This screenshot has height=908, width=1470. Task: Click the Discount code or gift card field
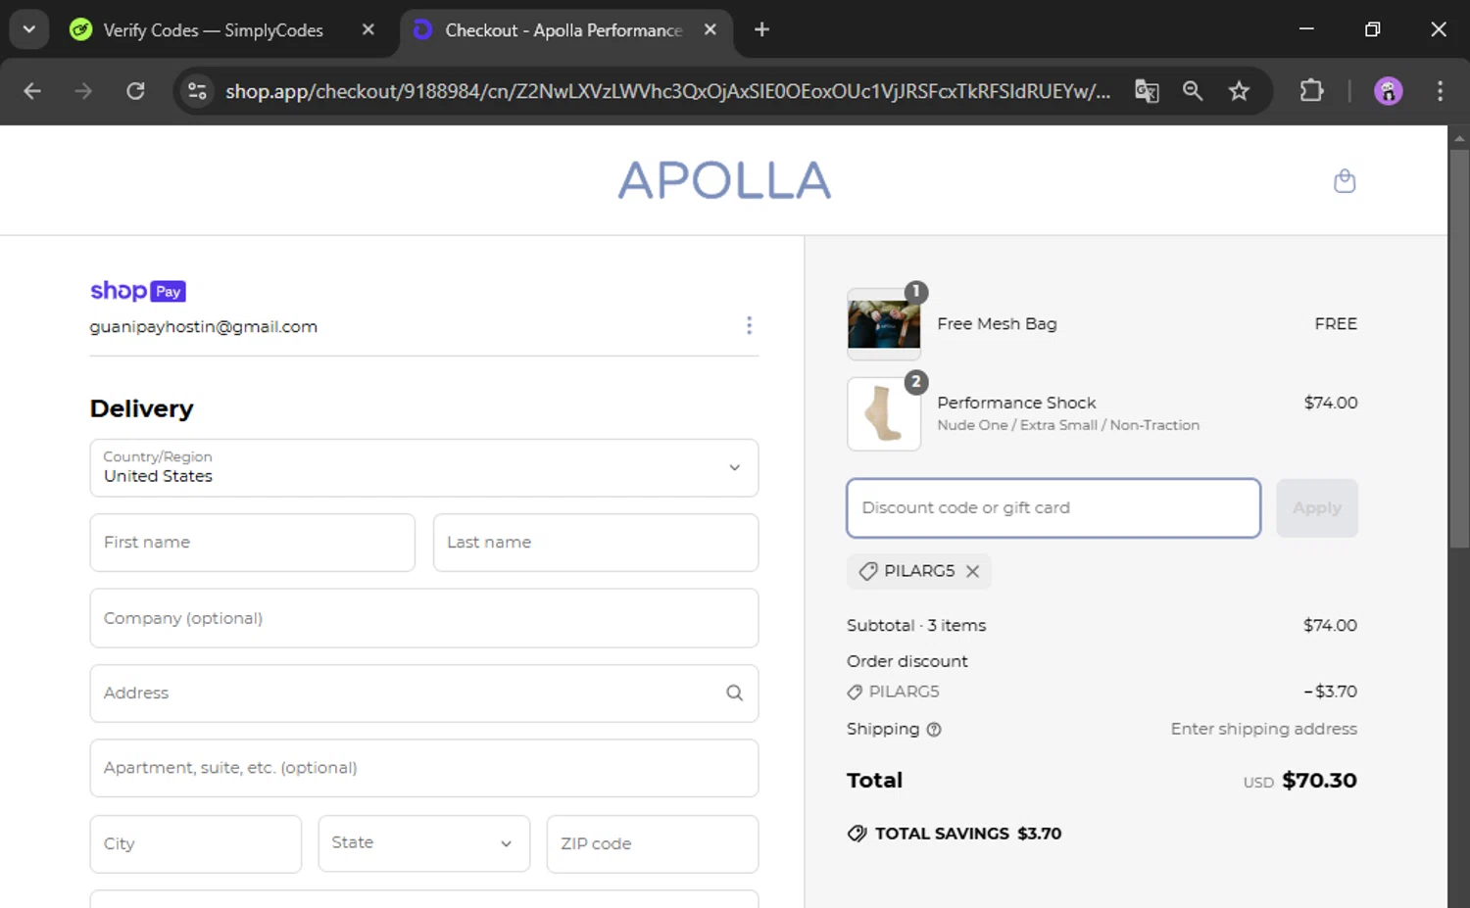tap(1053, 508)
